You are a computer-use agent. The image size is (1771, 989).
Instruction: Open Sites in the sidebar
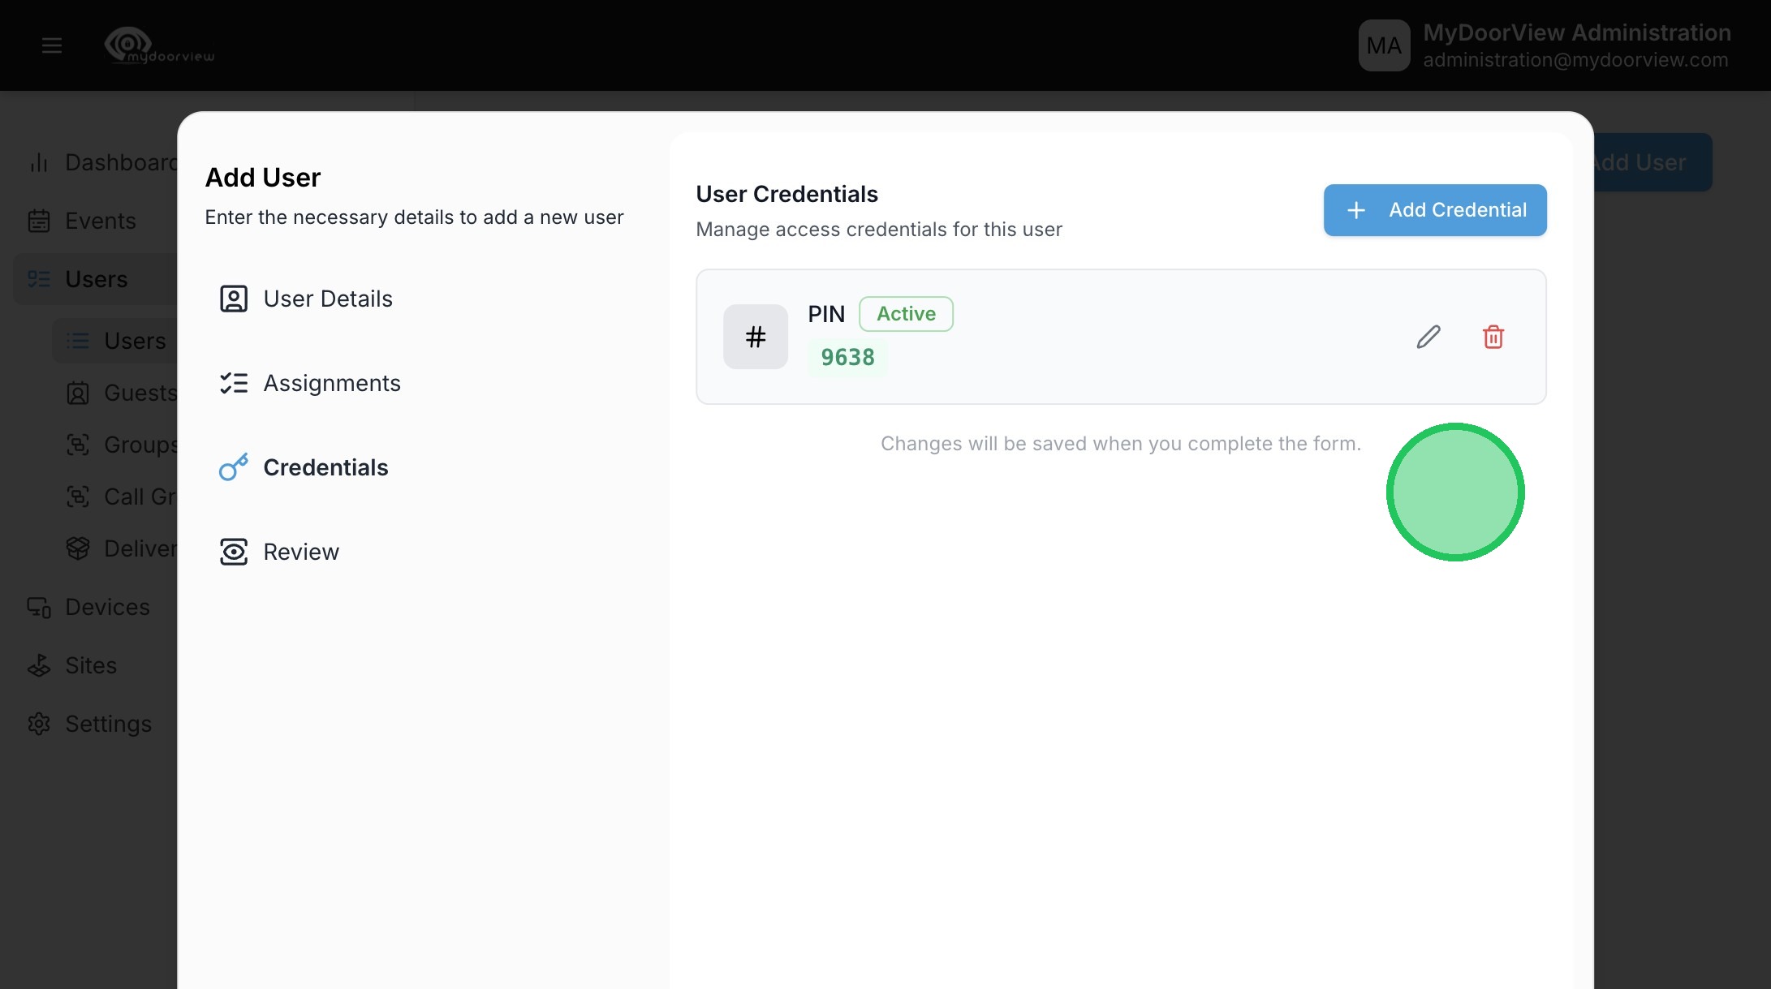point(90,665)
